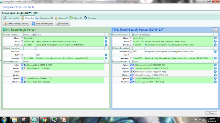Open info icon for RootsMagic Ref # row

pos(106,55)
